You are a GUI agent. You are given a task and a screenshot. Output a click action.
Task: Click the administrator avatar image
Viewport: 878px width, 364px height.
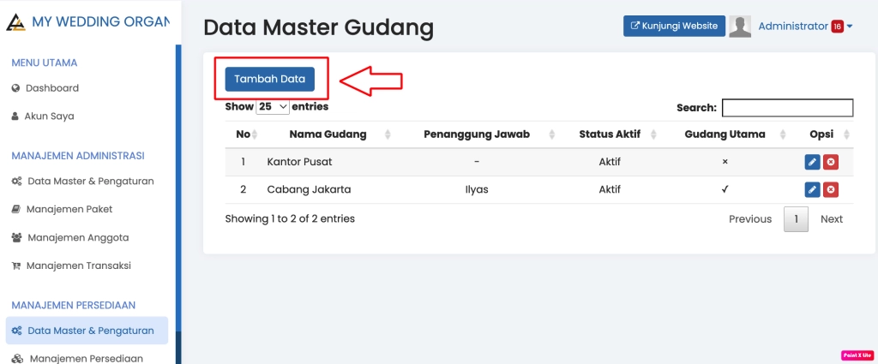coord(740,27)
